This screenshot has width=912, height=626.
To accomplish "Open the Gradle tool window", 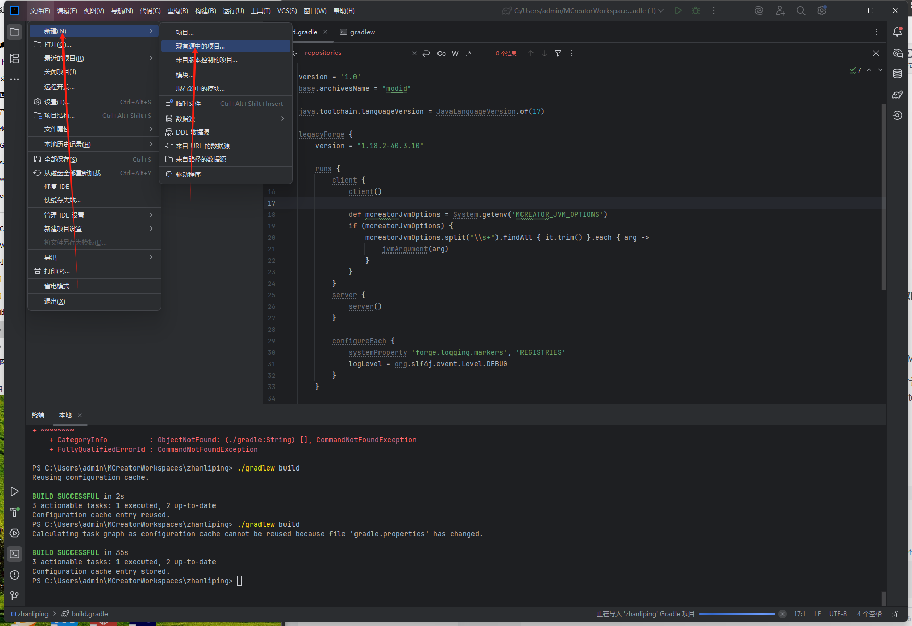I will 897,94.
